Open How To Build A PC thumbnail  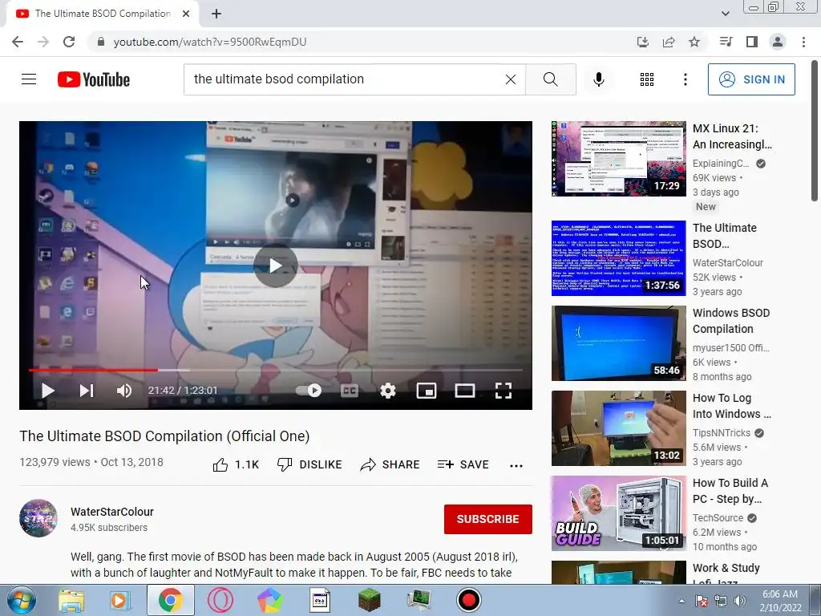coord(618,513)
